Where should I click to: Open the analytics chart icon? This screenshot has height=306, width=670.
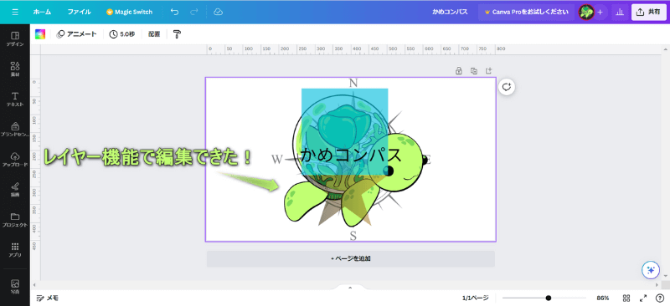[x=620, y=12]
